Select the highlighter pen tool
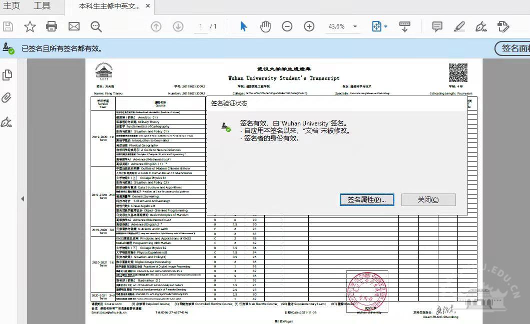This screenshot has height=324, width=530. [459, 26]
